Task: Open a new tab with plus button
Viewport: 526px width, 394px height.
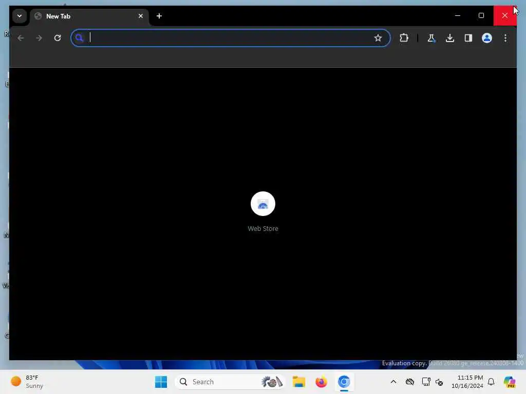Action: click(x=159, y=16)
